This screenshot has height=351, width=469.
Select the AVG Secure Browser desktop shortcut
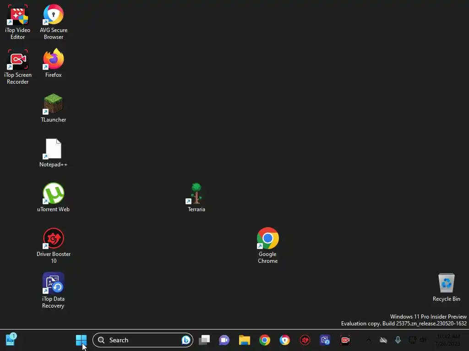point(54,22)
